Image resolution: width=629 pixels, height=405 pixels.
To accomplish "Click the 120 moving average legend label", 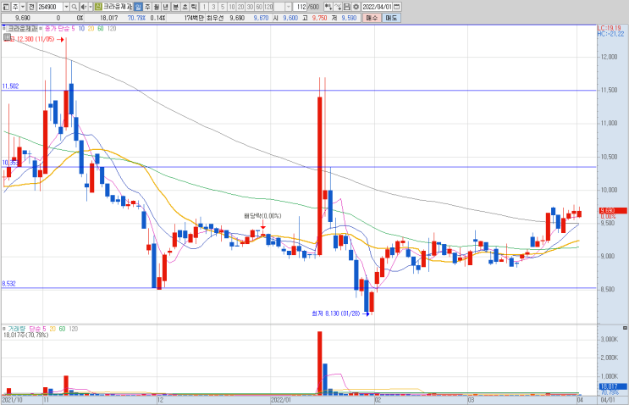I will [112, 29].
